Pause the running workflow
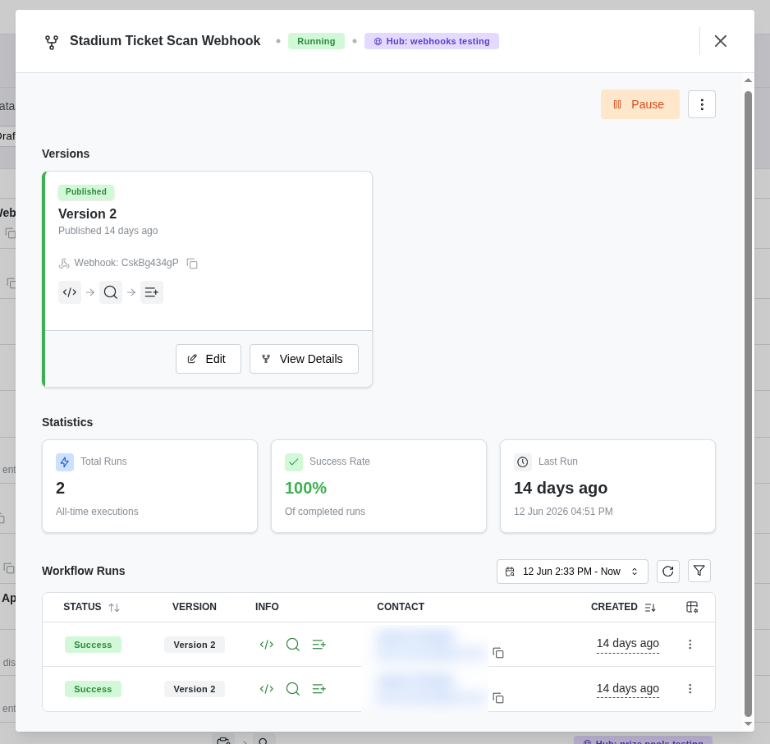This screenshot has height=744, width=770. 639,104
